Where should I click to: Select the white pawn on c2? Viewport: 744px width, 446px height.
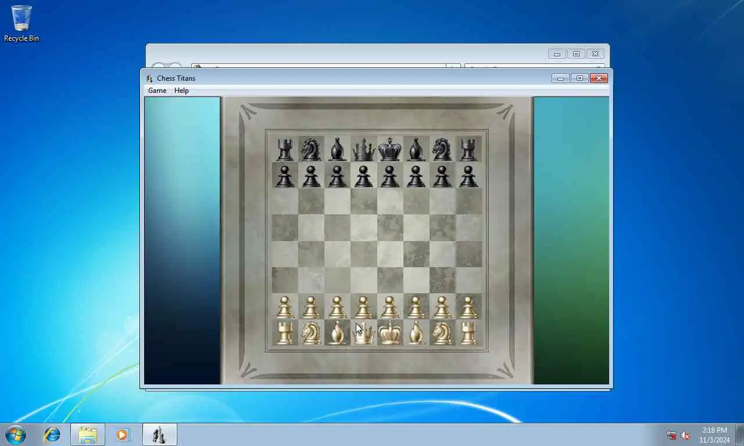tap(337, 307)
